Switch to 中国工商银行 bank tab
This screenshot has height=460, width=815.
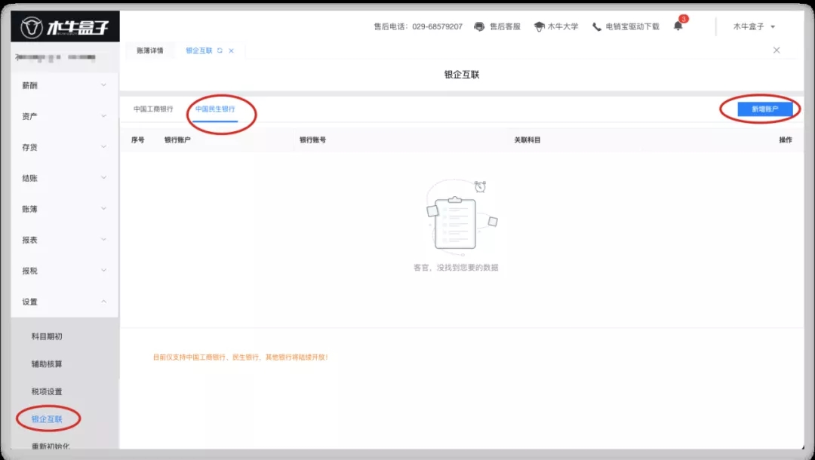point(153,109)
